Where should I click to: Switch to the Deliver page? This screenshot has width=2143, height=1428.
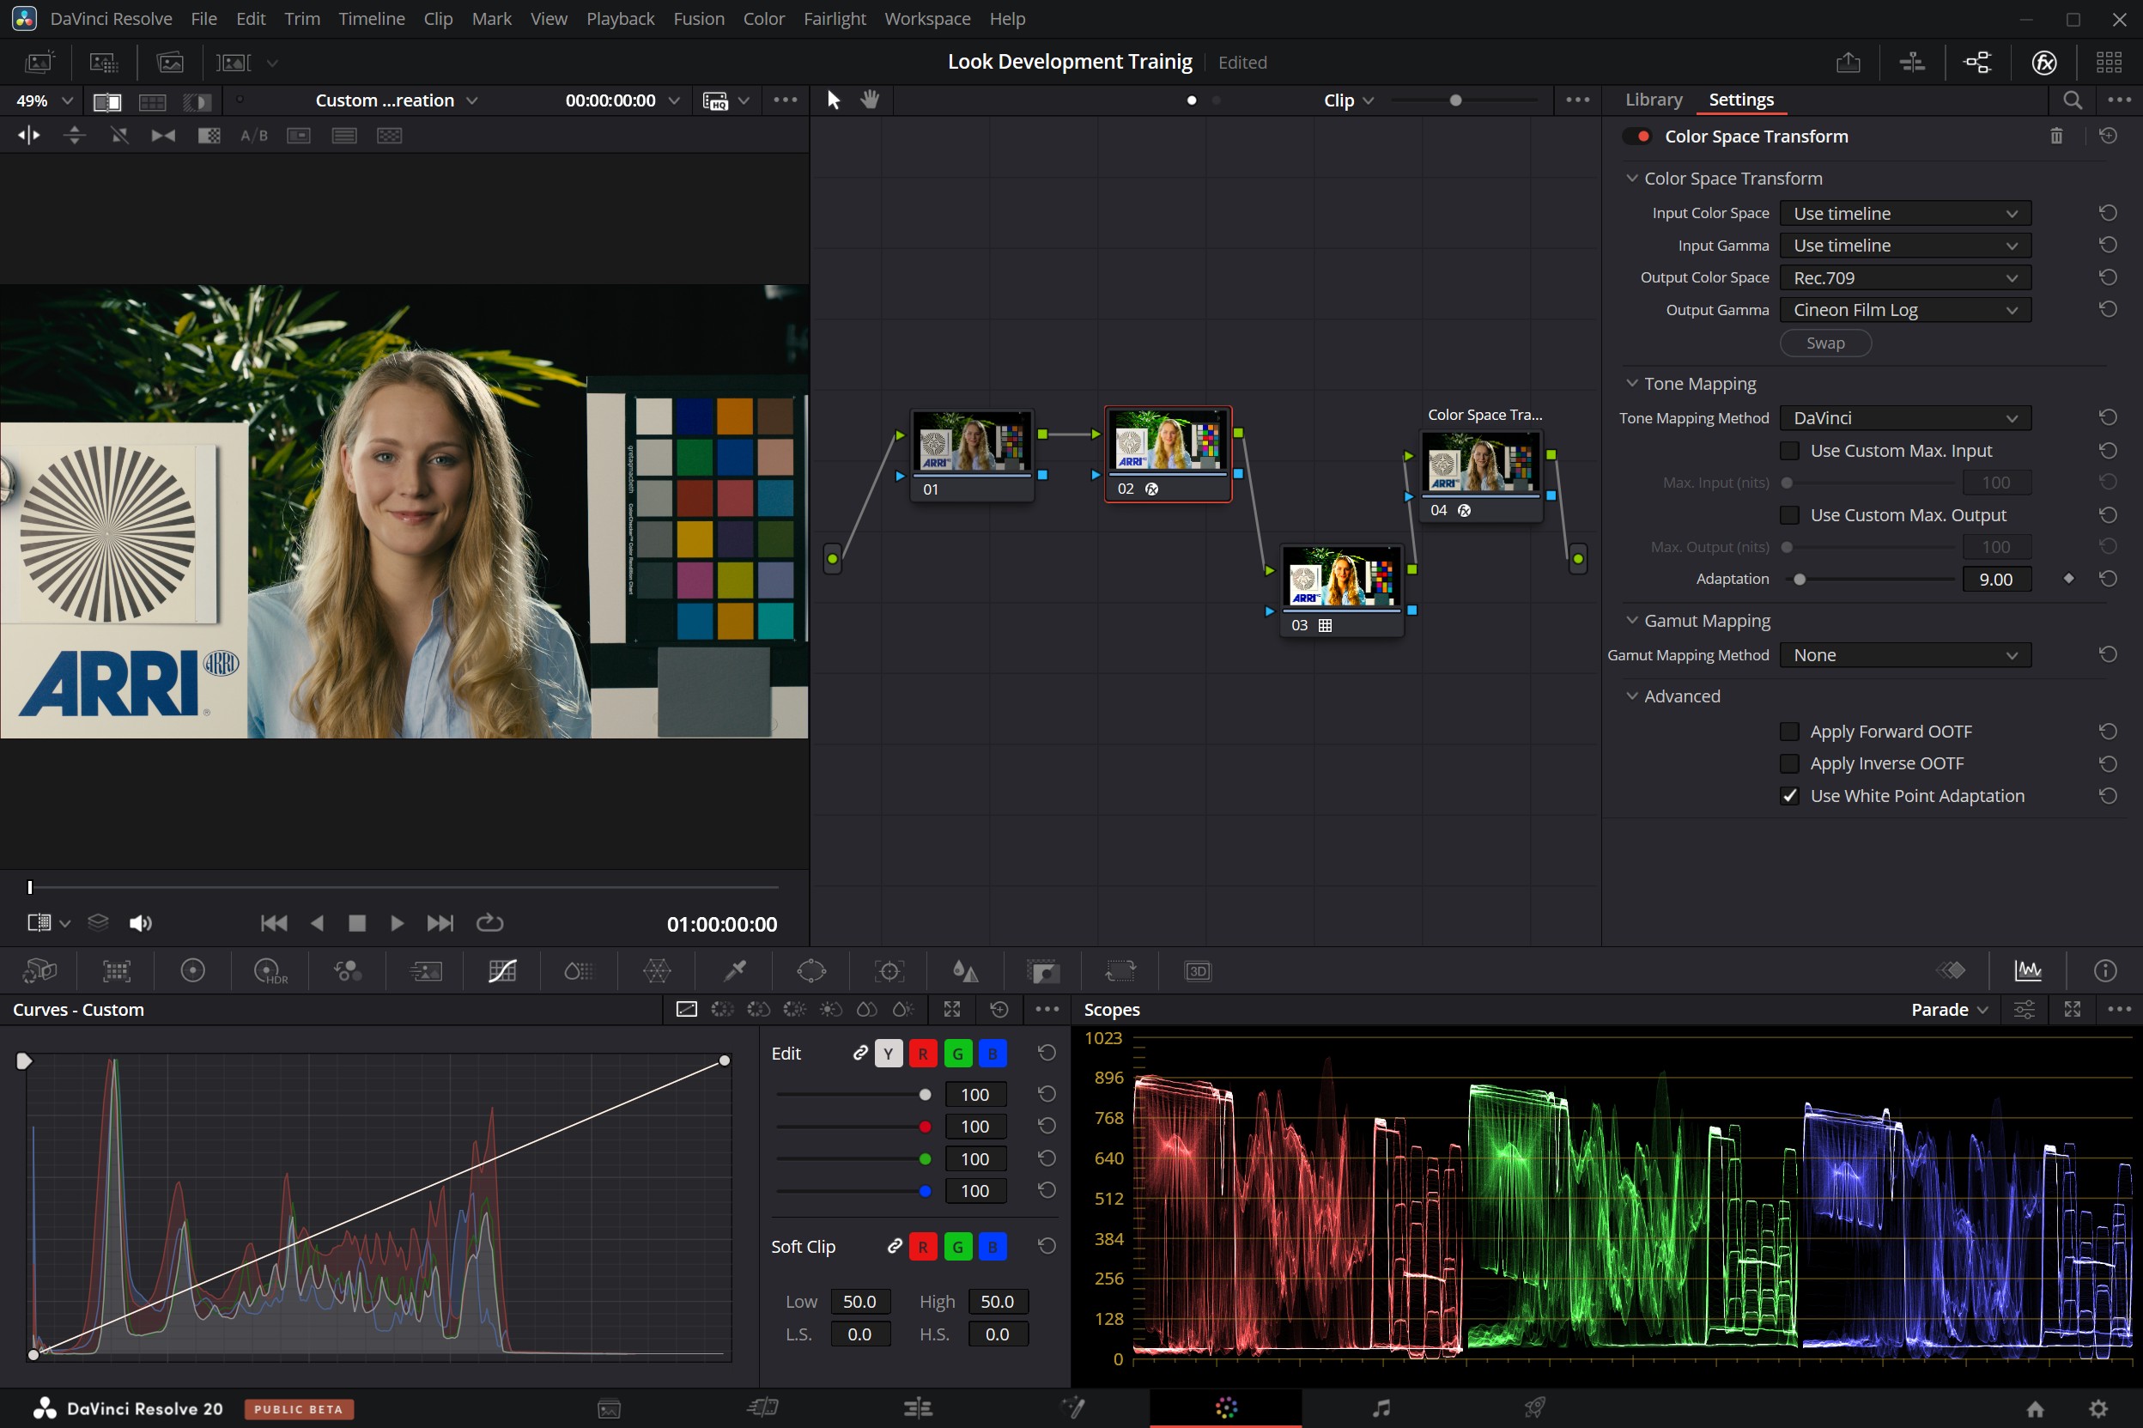(x=1535, y=1408)
